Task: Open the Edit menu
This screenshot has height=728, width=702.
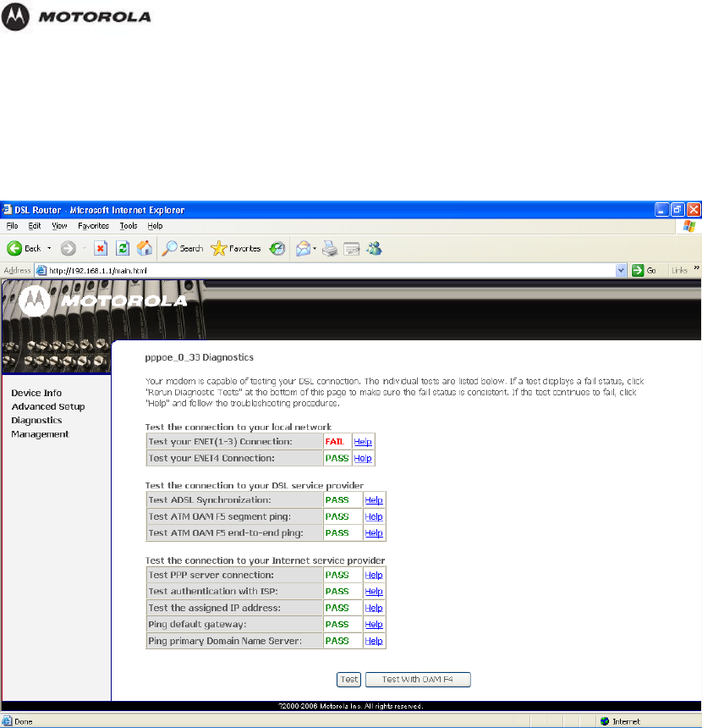Action: (x=35, y=226)
